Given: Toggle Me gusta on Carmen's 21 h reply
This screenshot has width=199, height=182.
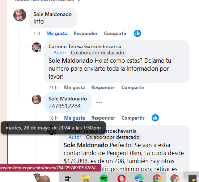Looking at the screenshot, I should coord(75,88).
